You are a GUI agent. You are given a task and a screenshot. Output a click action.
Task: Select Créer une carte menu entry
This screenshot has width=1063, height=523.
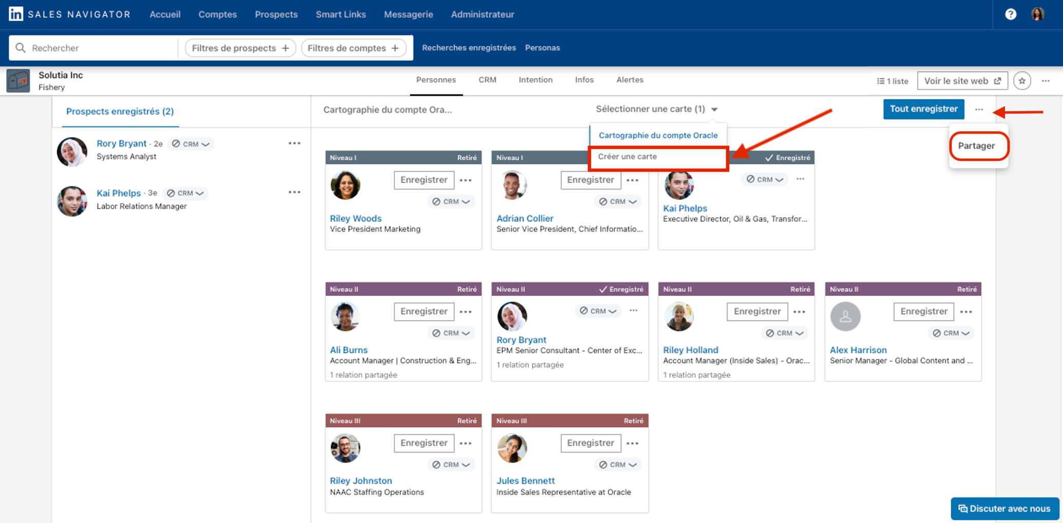coord(658,157)
